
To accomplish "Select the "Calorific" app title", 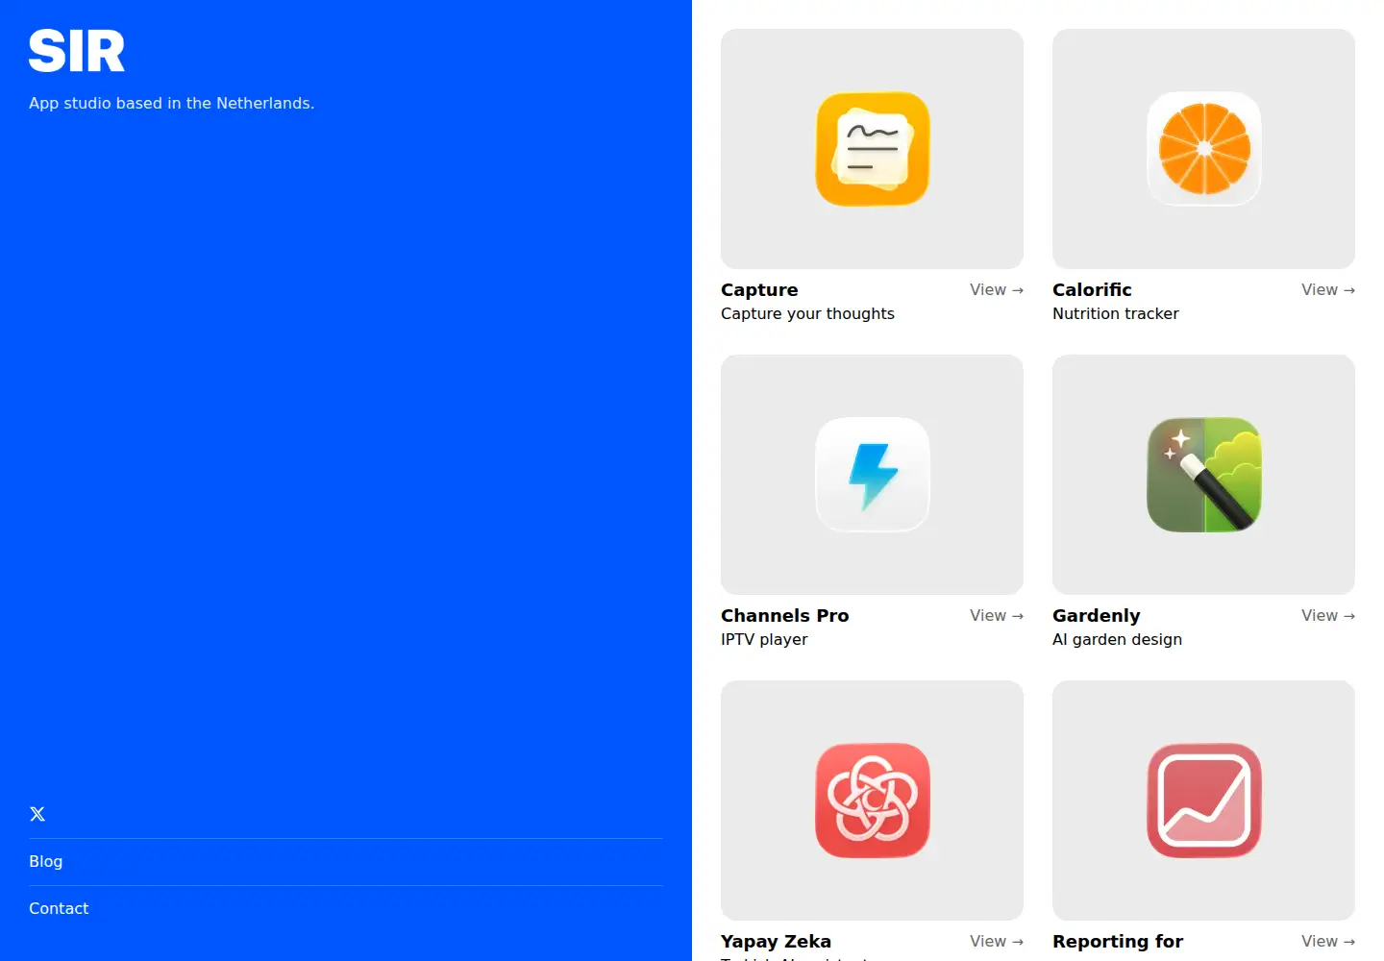I will tap(1092, 290).
